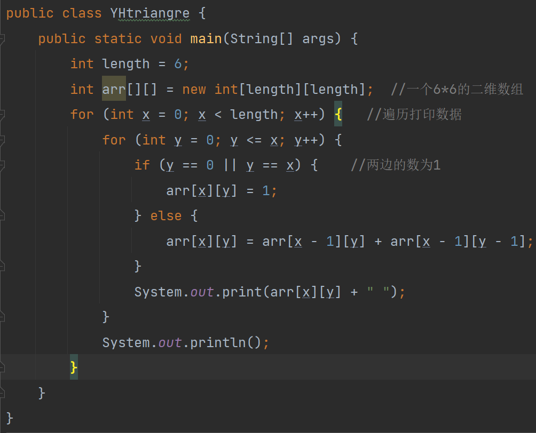Image resolution: width=536 pixels, height=433 pixels.
Task: Click the word length in x < length
Action: coord(254,115)
